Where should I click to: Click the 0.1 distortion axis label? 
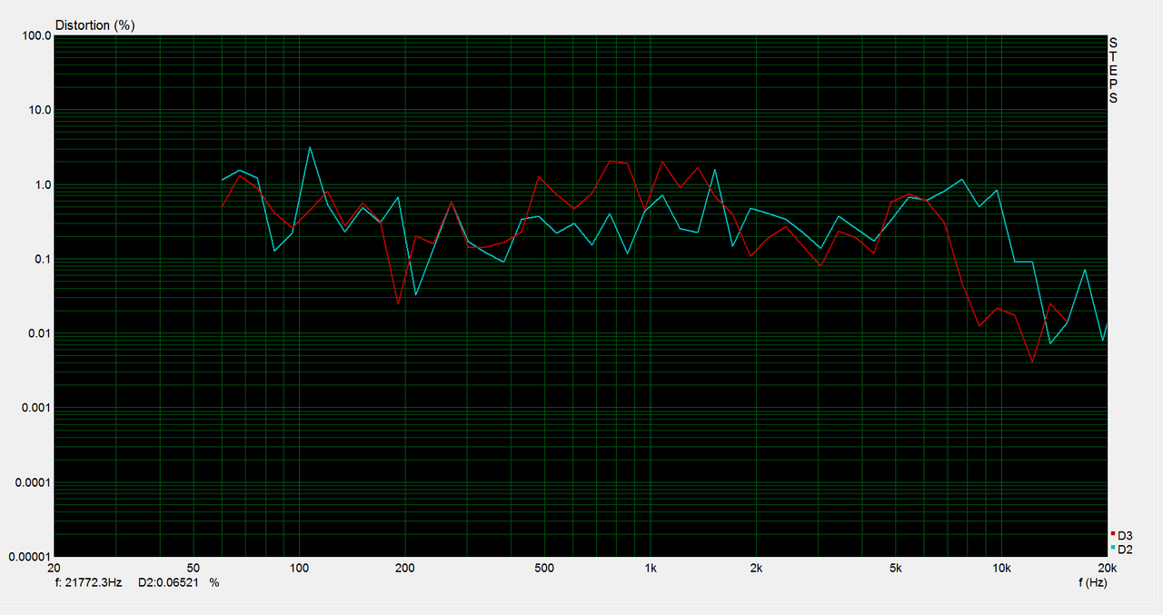pos(41,260)
